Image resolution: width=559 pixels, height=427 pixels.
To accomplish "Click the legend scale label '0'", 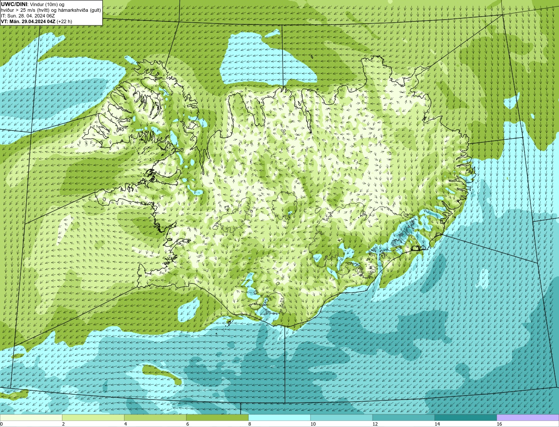I will [x=1, y=424].
